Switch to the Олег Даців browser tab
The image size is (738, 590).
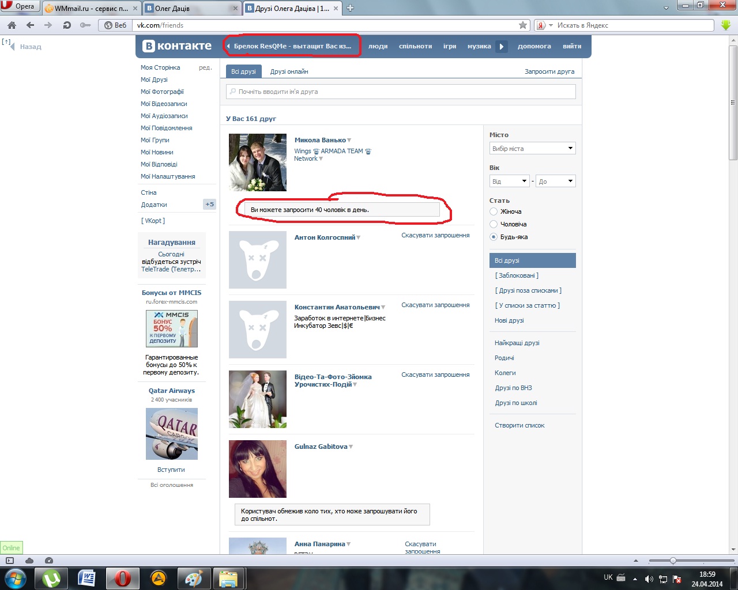click(x=192, y=8)
